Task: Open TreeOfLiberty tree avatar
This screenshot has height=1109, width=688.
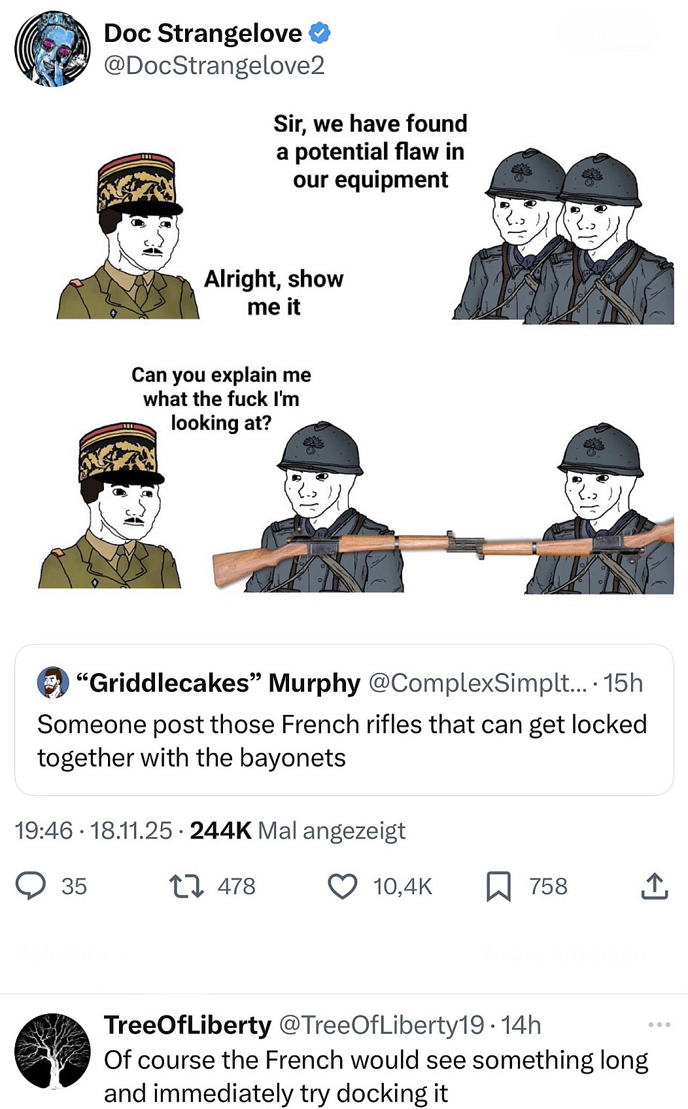Action: (52, 1051)
